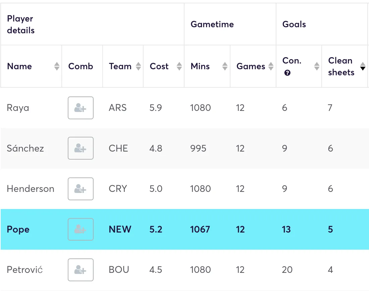This screenshot has height=291, width=369.
Task: Add Petrović with the add-player icon
Action: (81, 270)
